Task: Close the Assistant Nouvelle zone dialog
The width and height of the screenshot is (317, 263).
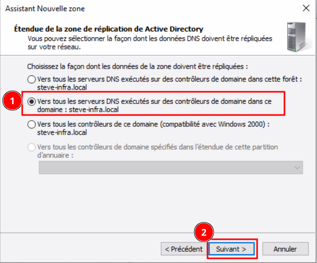Action: (x=304, y=9)
